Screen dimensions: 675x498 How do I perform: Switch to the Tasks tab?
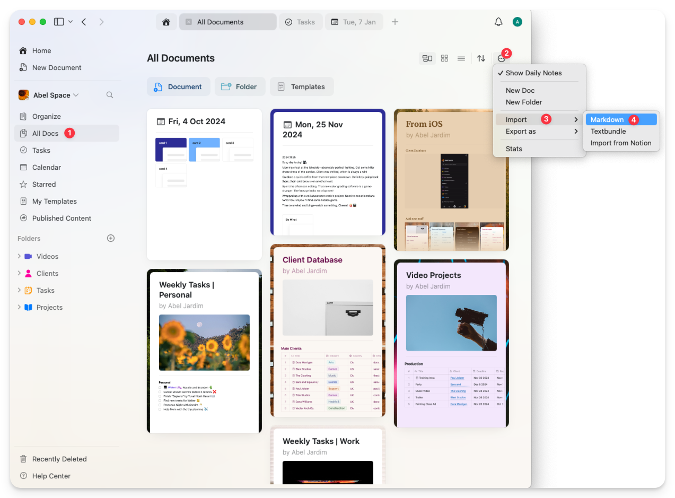pyautogui.click(x=300, y=22)
